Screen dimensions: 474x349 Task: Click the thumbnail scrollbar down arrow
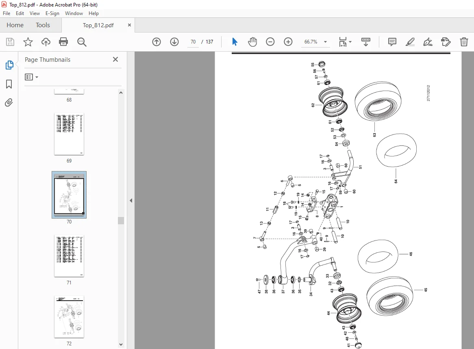[121, 344]
